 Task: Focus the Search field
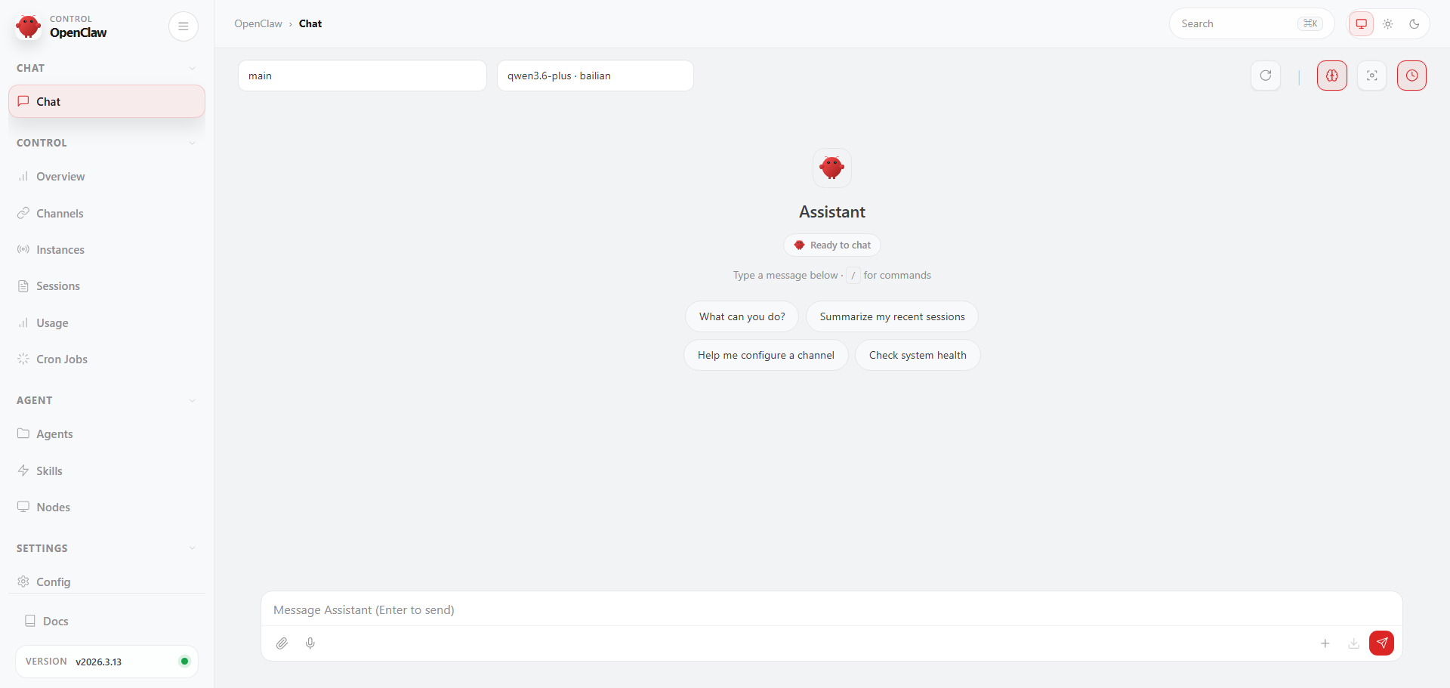1251,24
